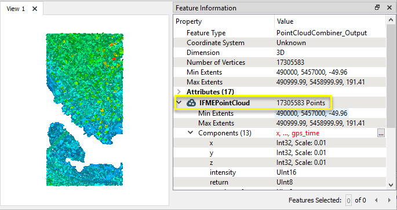Click the red x, ..., gps_time value
Viewport: 397px width, 210px height.
coord(298,133)
